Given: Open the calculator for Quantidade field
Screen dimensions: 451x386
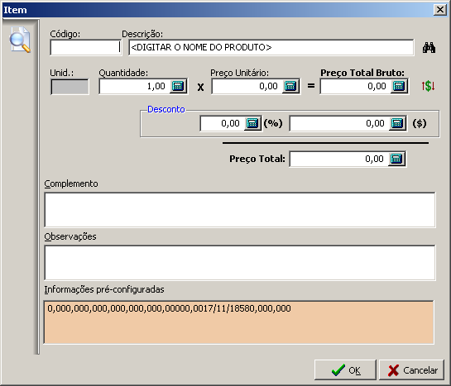Looking at the screenshot, I should [178, 86].
